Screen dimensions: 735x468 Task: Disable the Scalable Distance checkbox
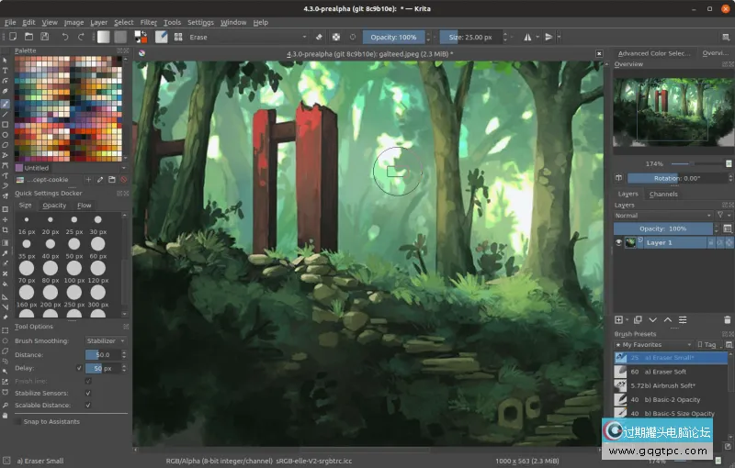(88, 405)
